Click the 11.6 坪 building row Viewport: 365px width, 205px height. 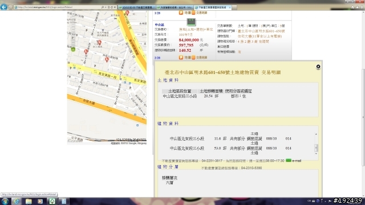point(230,138)
